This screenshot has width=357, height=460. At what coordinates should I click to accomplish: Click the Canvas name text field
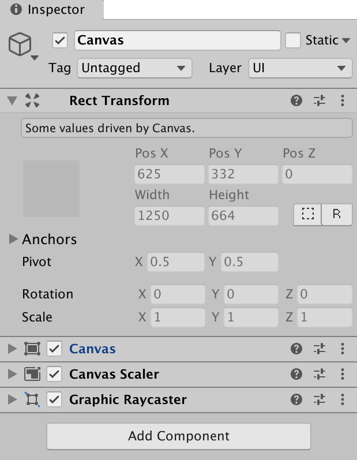pos(178,40)
